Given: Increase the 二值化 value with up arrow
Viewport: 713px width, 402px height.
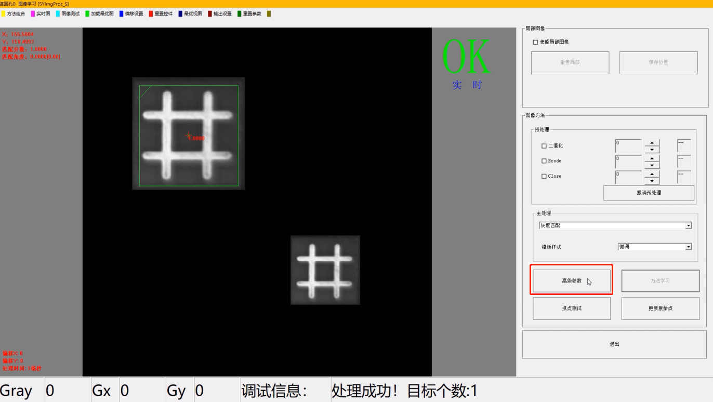Looking at the screenshot, I should [x=652, y=143].
